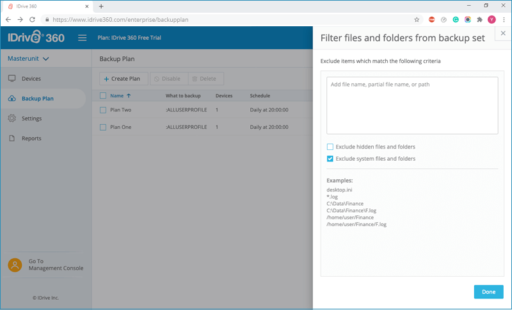The image size is (512, 310).
Task: Open the hamburger menu icon
Action: tap(83, 38)
